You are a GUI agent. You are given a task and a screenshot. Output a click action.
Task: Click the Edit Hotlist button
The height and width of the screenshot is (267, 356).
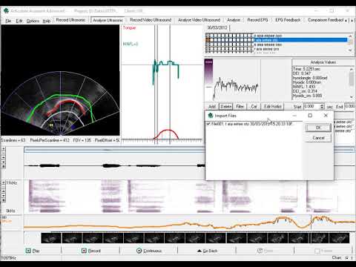point(272,106)
